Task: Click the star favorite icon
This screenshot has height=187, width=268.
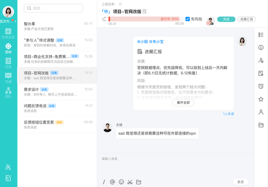Action: 261,99
